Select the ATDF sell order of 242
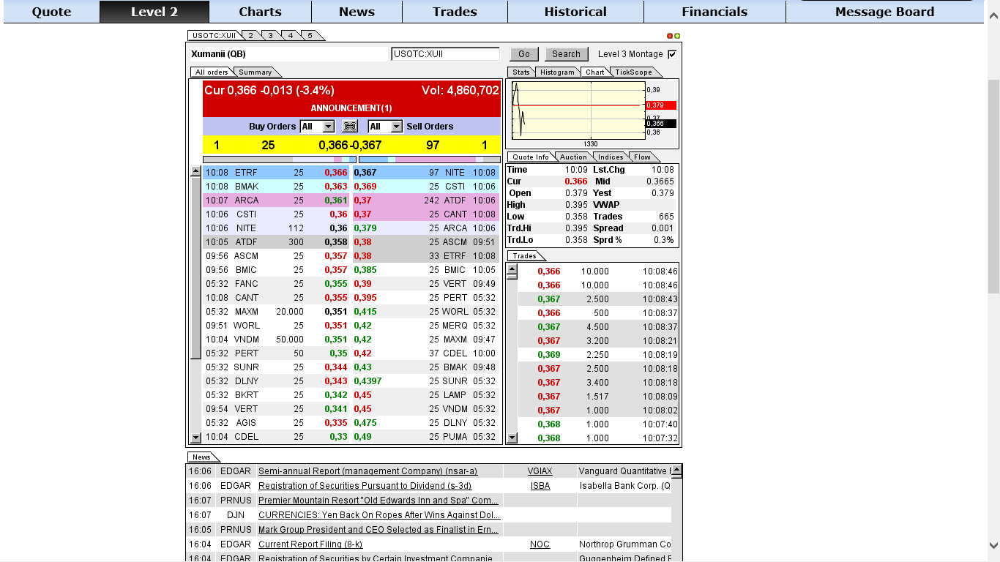 (x=426, y=201)
